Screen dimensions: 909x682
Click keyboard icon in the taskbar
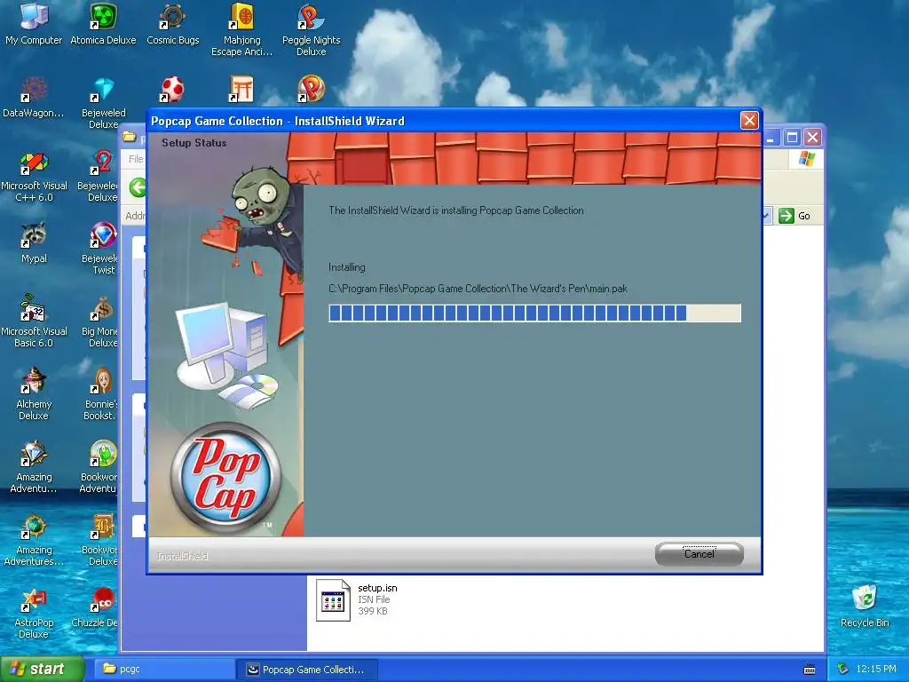pos(810,670)
